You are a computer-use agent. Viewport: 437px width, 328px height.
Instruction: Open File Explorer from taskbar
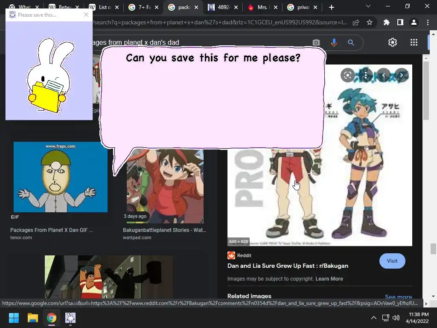click(x=32, y=318)
